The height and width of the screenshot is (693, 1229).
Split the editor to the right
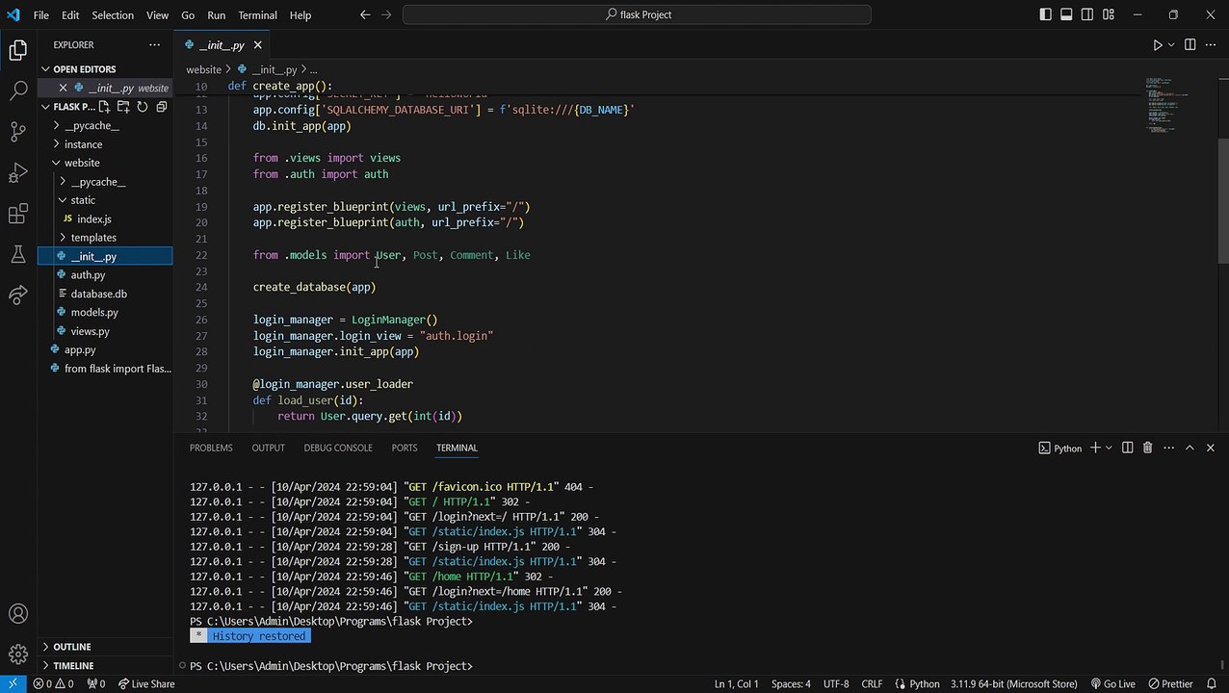point(1190,45)
